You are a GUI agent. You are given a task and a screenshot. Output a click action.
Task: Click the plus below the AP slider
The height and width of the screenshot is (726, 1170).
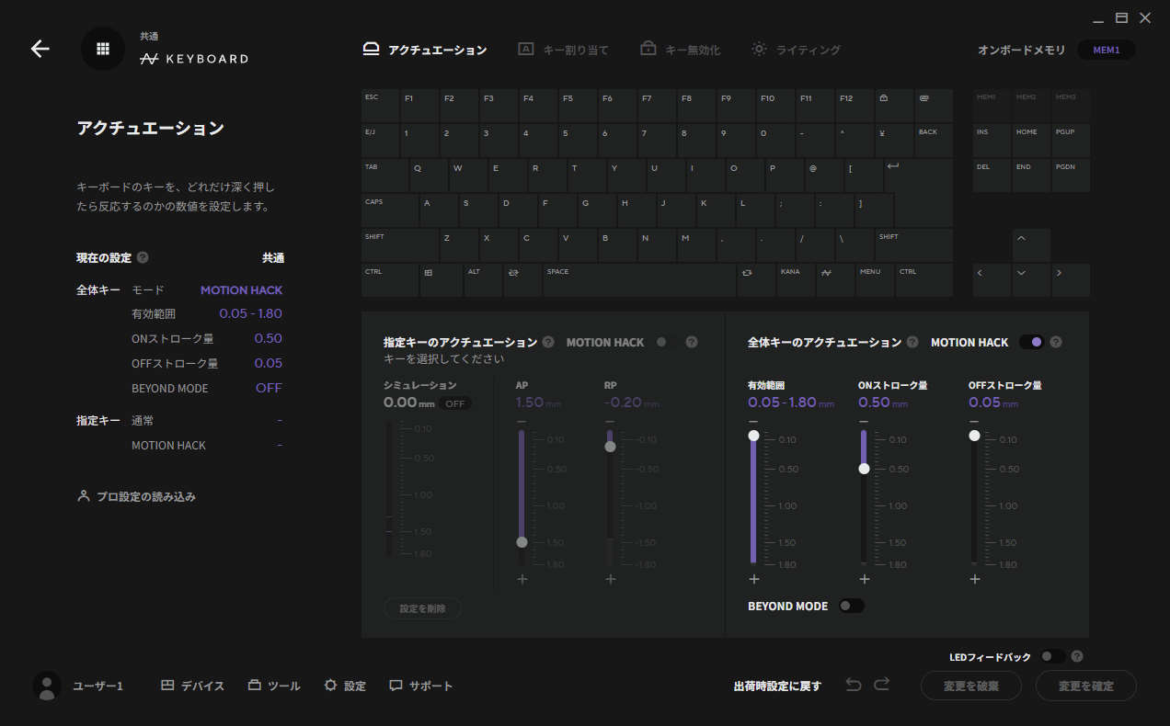point(522,579)
